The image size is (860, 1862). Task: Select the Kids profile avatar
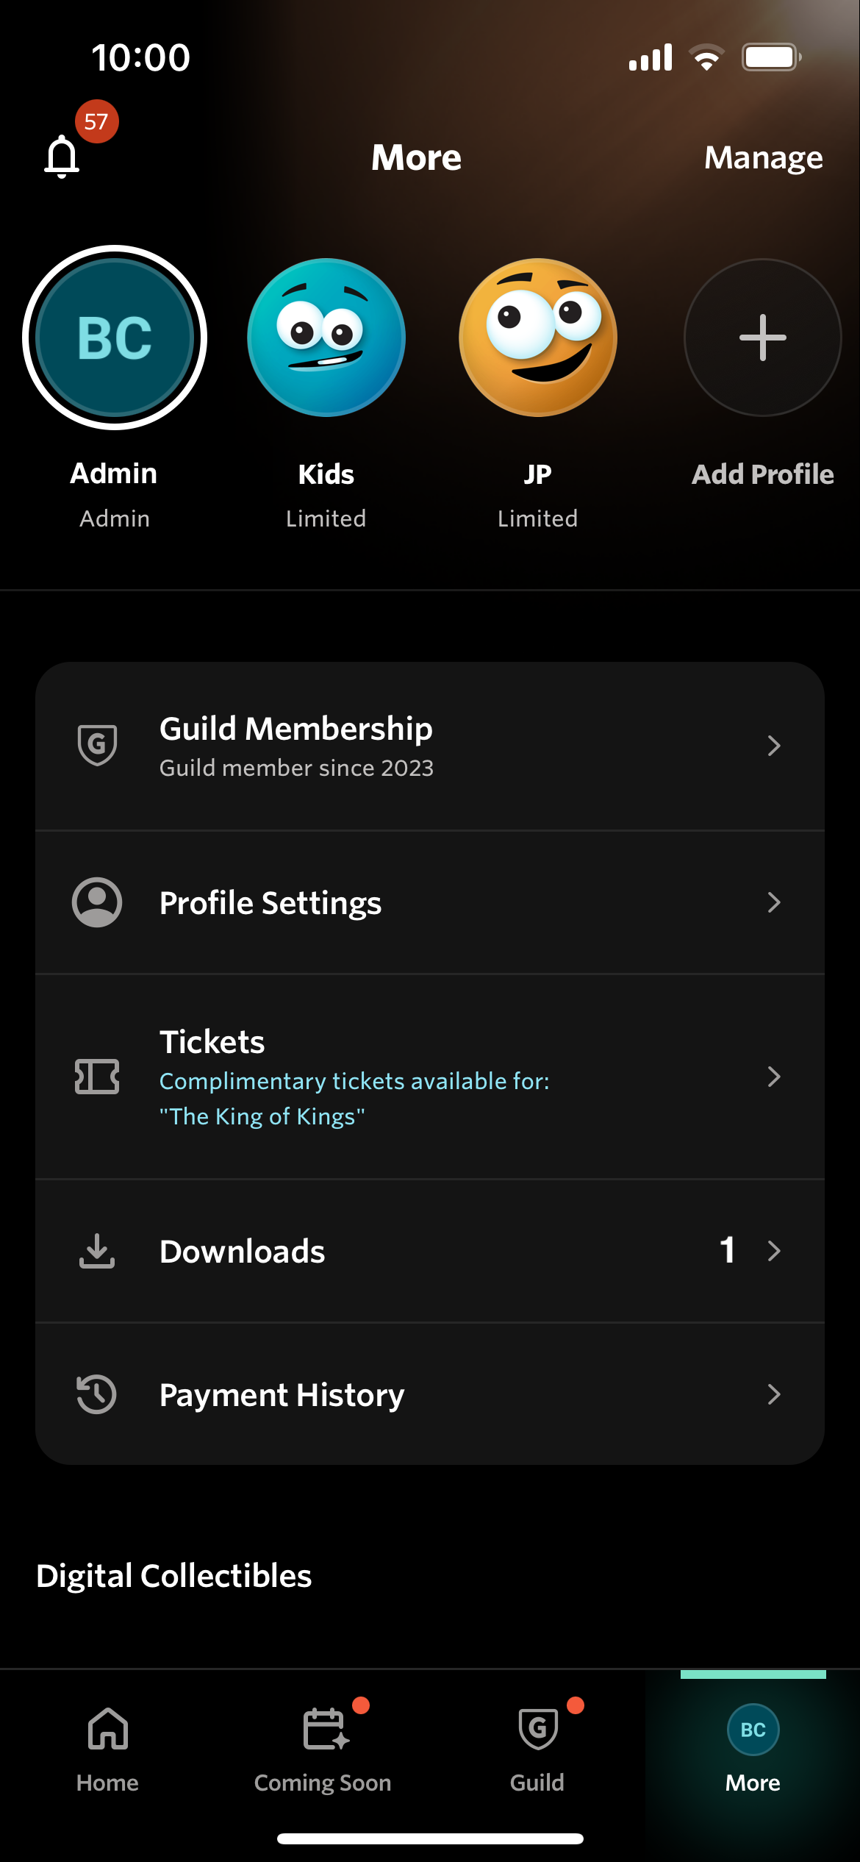pyautogui.click(x=326, y=338)
